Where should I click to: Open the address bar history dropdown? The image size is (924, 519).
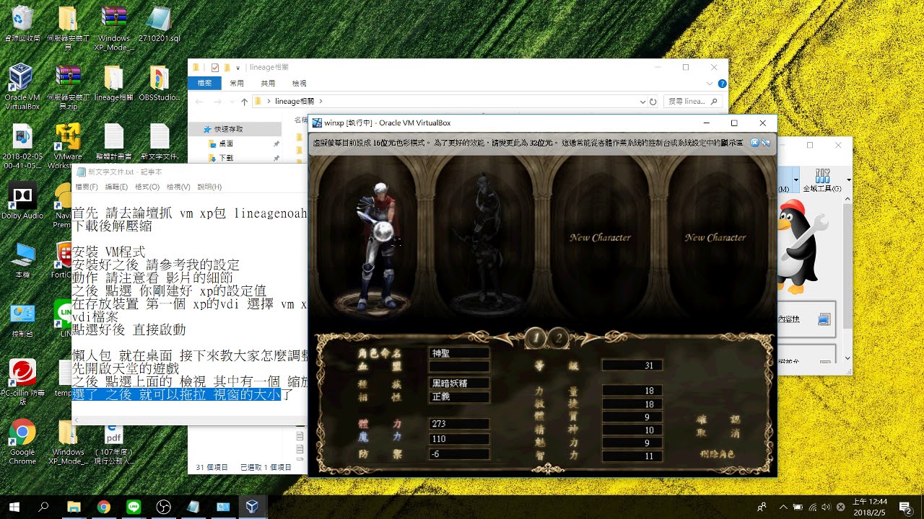coord(642,102)
